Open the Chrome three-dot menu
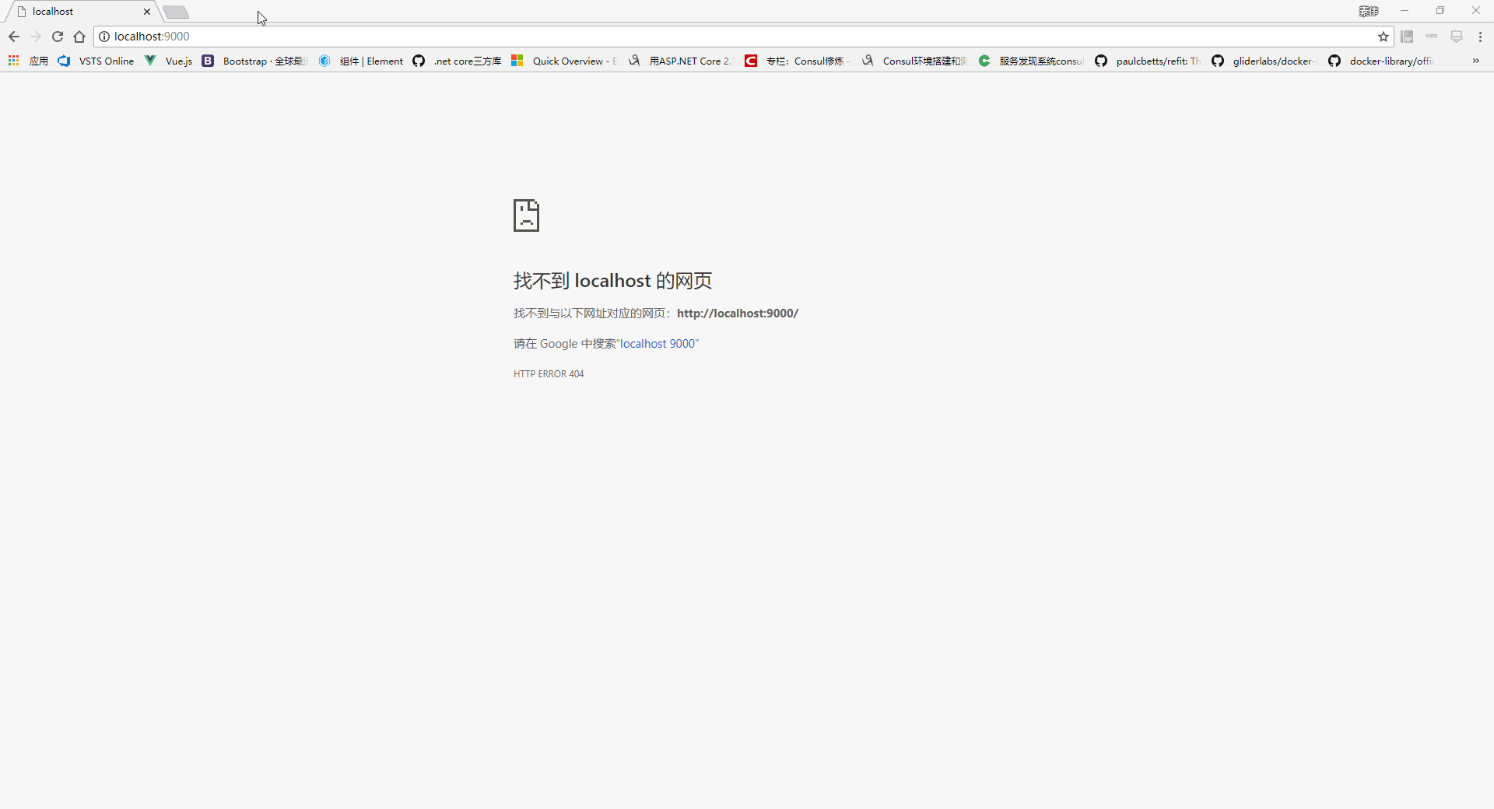The width and height of the screenshot is (1494, 809). click(1480, 37)
